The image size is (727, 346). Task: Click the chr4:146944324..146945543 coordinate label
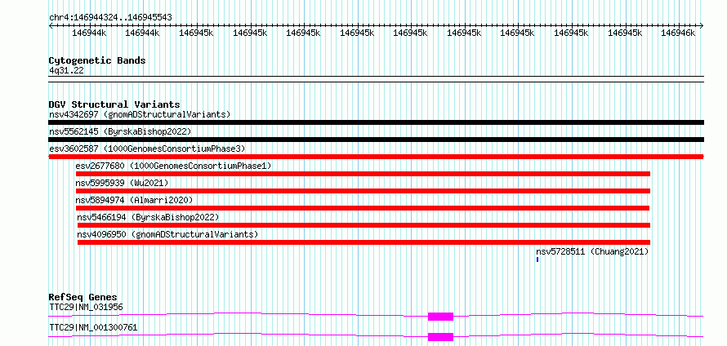110,17
